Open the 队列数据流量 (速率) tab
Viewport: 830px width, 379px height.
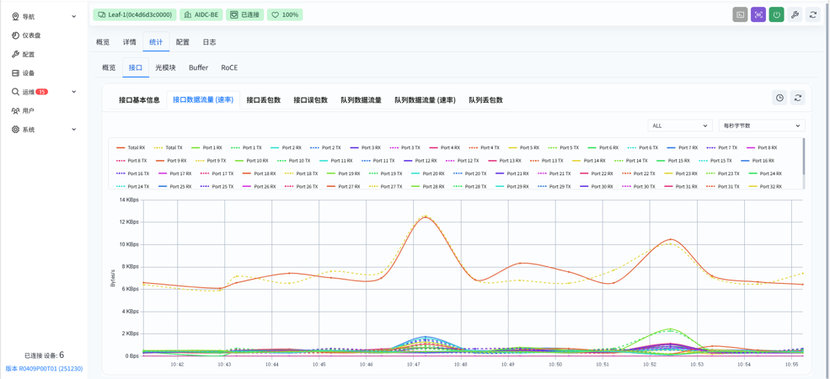(425, 99)
